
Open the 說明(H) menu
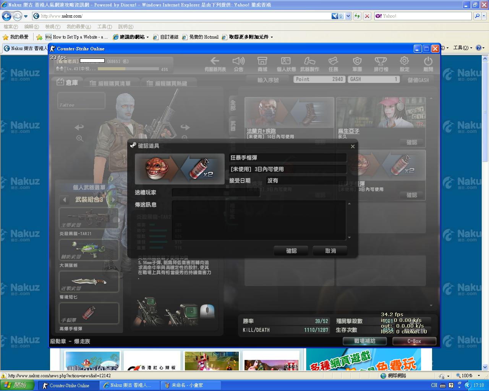pos(126,27)
